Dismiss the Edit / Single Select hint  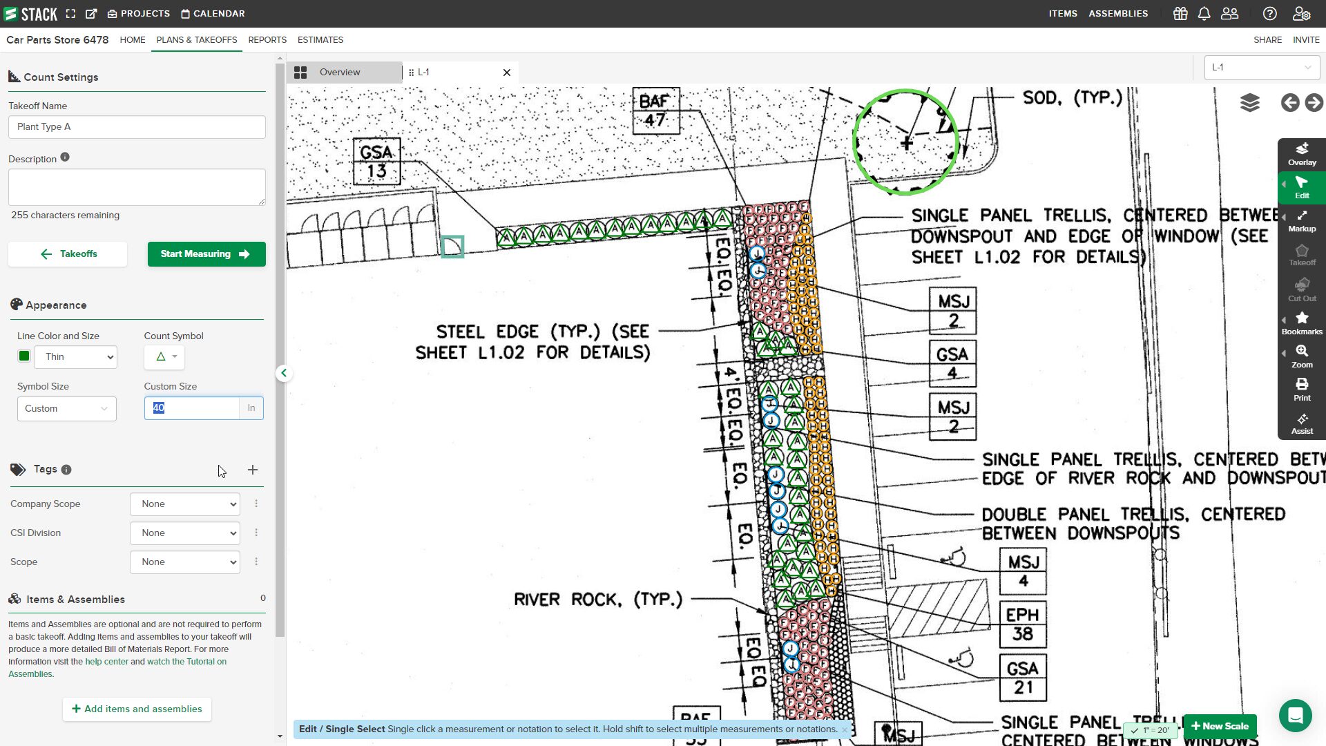844,729
